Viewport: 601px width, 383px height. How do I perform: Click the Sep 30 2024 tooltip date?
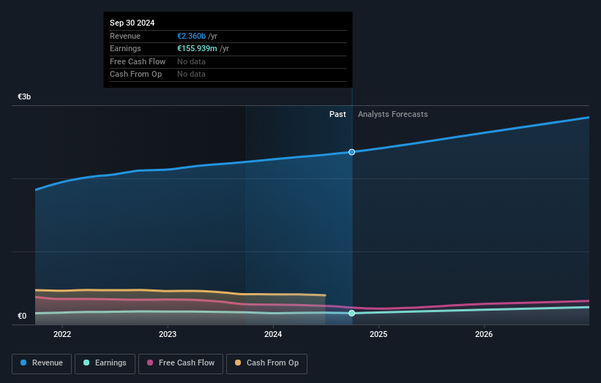[132, 23]
